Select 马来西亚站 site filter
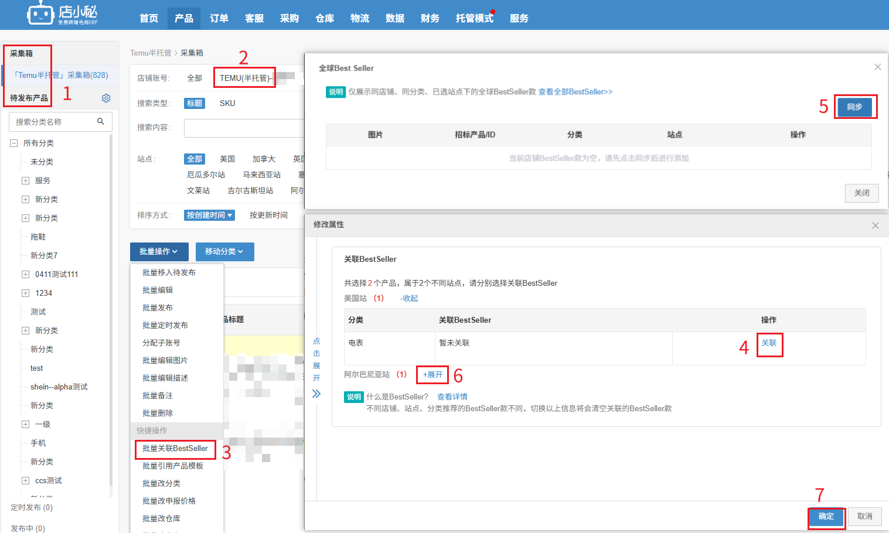889x533 pixels. 261,175
